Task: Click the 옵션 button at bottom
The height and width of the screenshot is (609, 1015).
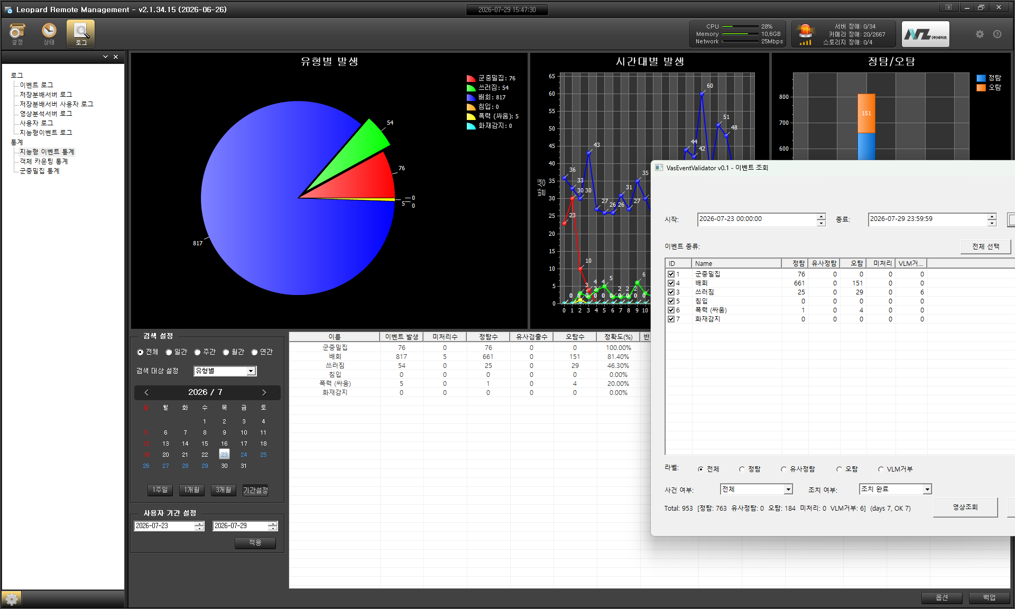Action: pyautogui.click(x=942, y=598)
